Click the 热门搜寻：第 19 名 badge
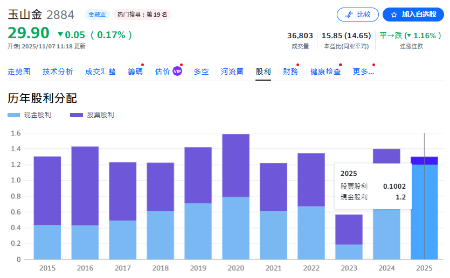The width and height of the screenshot is (450, 278). (x=142, y=15)
